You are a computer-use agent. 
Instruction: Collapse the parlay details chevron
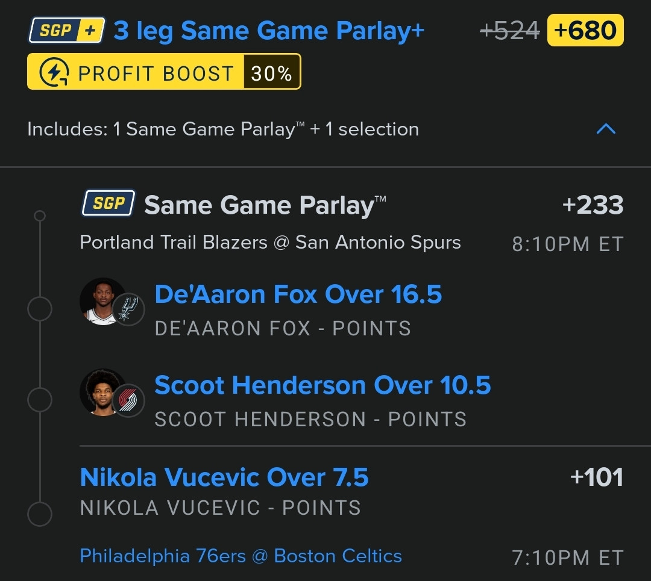pos(606,129)
